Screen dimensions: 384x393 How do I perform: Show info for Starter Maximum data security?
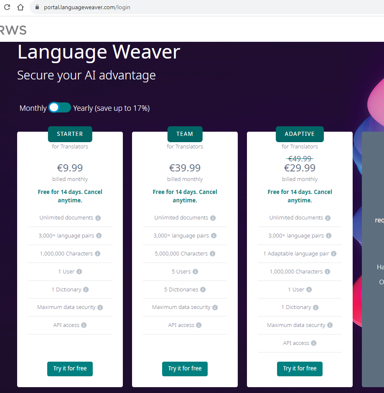[x=100, y=308]
